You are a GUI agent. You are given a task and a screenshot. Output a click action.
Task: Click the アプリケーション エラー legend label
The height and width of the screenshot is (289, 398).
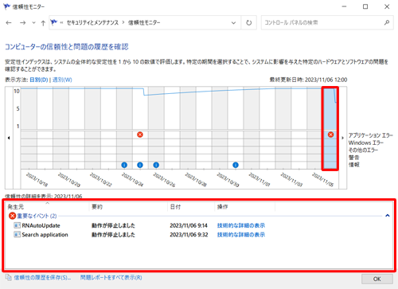tap(370, 135)
